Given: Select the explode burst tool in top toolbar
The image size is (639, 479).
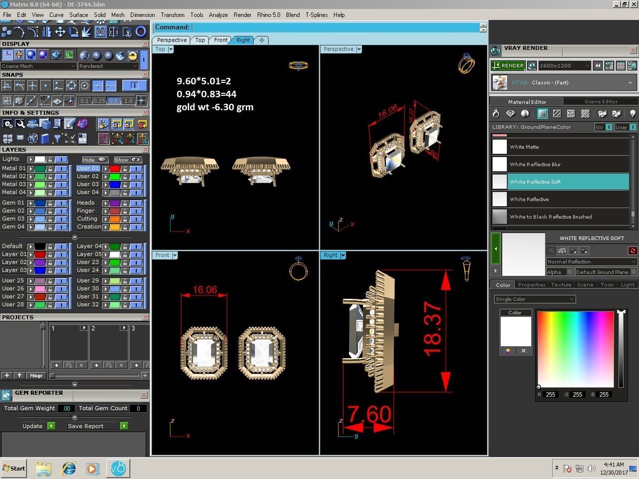Looking at the screenshot, I should [87, 32].
